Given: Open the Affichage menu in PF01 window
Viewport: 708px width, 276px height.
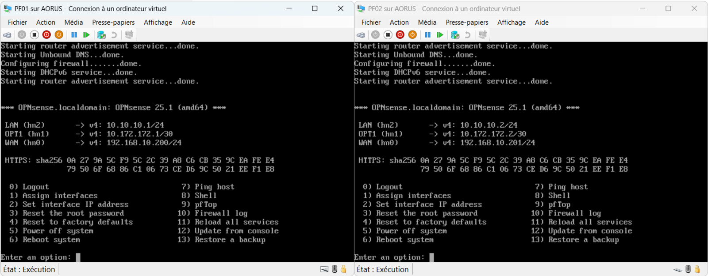Looking at the screenshot, I should pyautogui.click(x=158, y=23).
